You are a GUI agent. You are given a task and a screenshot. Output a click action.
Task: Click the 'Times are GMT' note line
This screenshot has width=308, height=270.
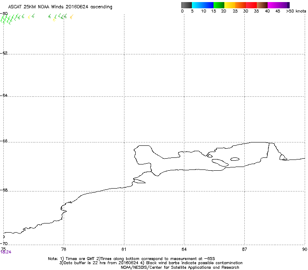tap(132, 259)
